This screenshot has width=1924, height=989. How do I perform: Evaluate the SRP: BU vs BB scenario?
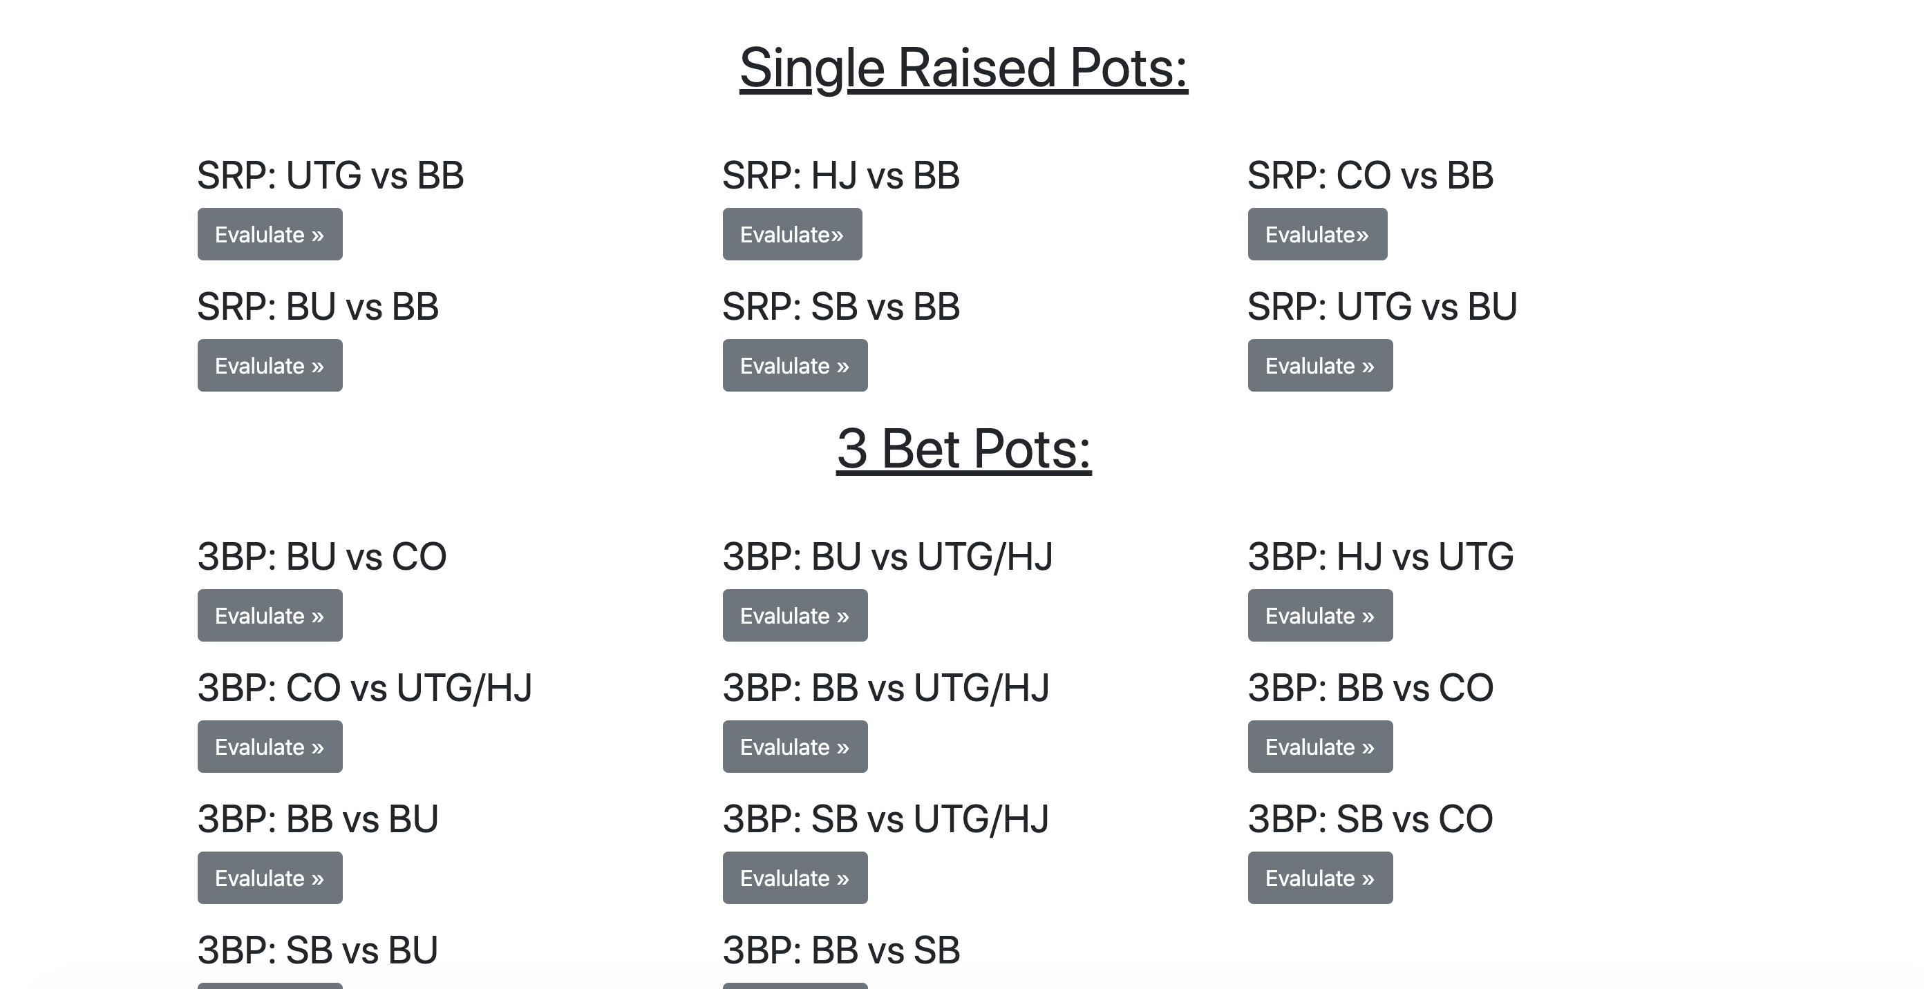[270, 366]
